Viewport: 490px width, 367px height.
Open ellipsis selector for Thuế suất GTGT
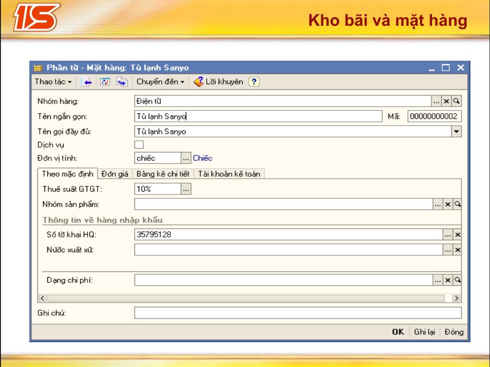point(186,189)
